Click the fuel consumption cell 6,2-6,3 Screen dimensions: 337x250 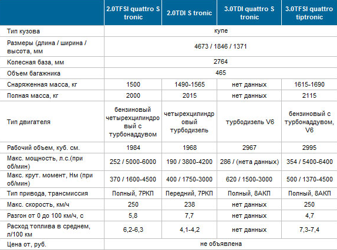coord(133,230)
